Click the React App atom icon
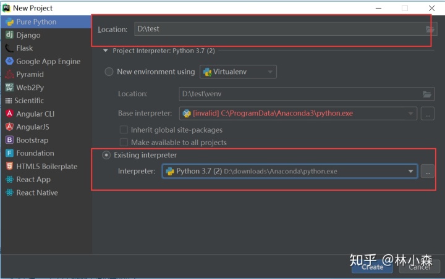The width and height of the screenshot is (445, 279). [x=9, y=179]
